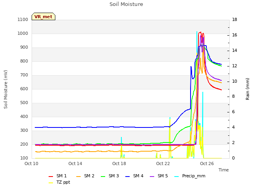
Task: Click the cyan Precip_mm legend swatch
Action: click(177, 177)
